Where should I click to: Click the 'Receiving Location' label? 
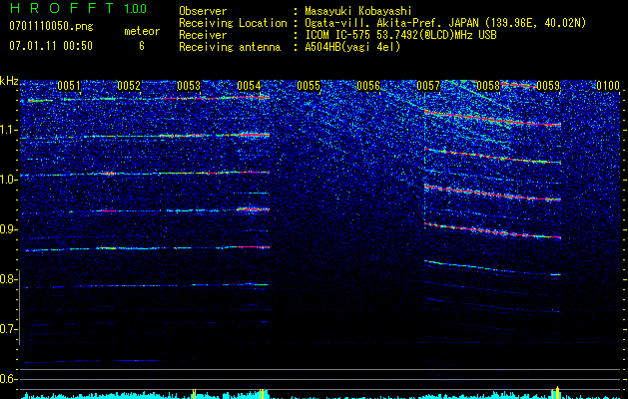[x=233, y=23]
